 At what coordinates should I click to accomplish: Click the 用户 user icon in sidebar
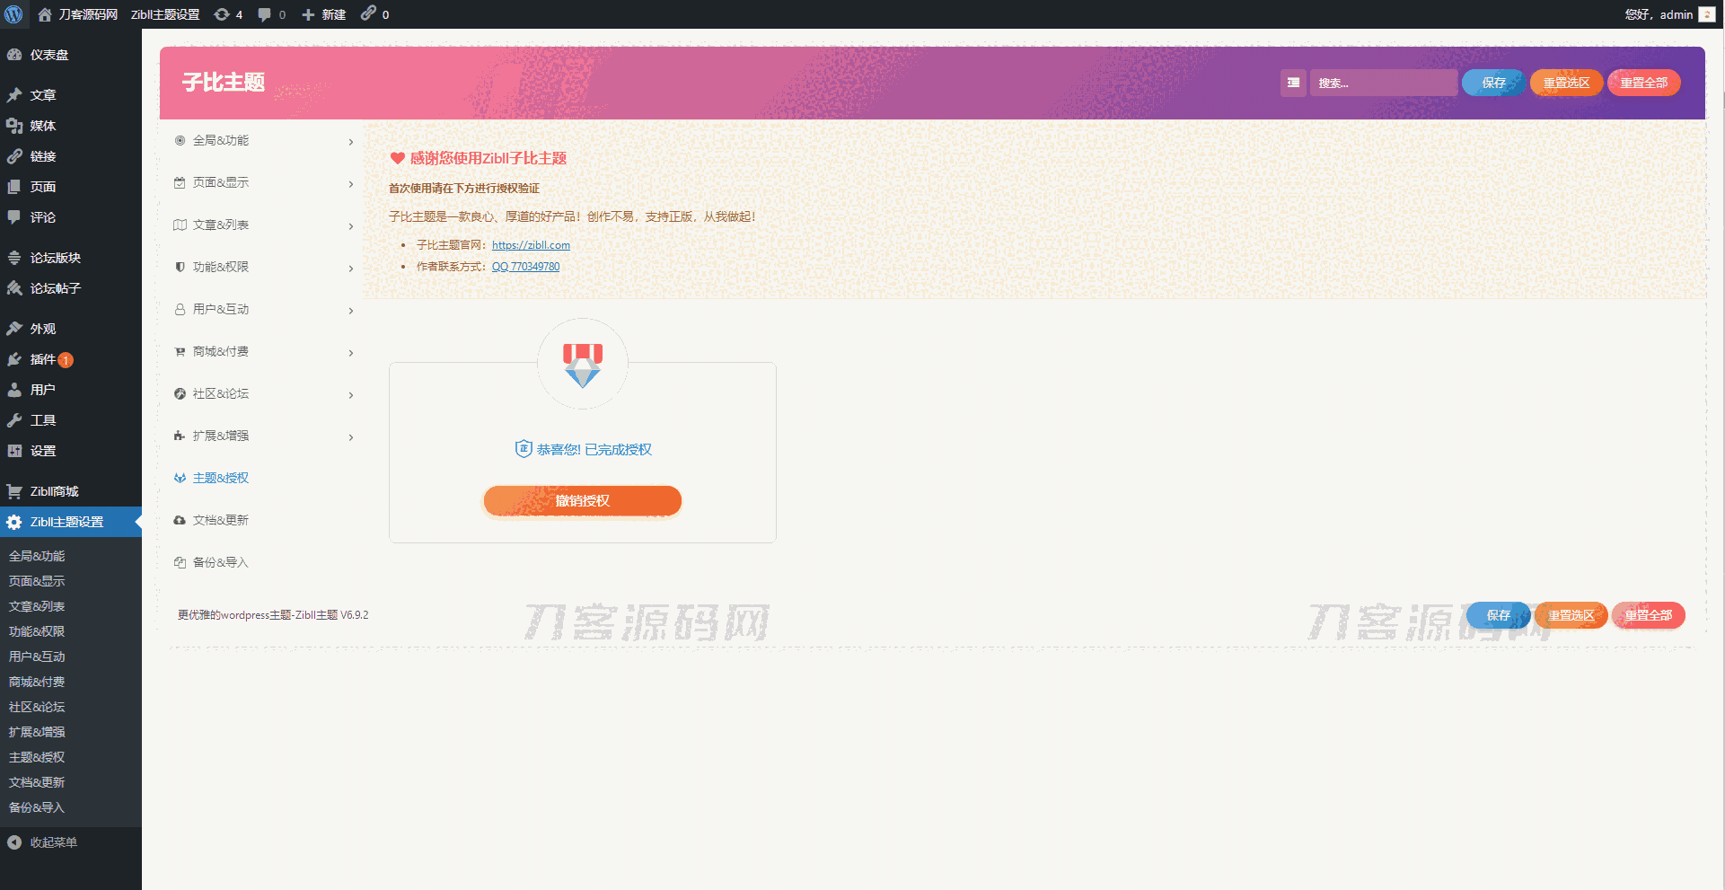coord(14,390)
